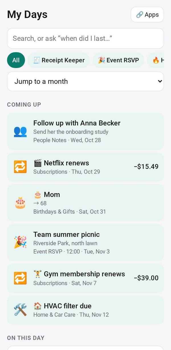Click the chevron arrow of month selector
Screen dimensions: 171x350
point(160,82)
